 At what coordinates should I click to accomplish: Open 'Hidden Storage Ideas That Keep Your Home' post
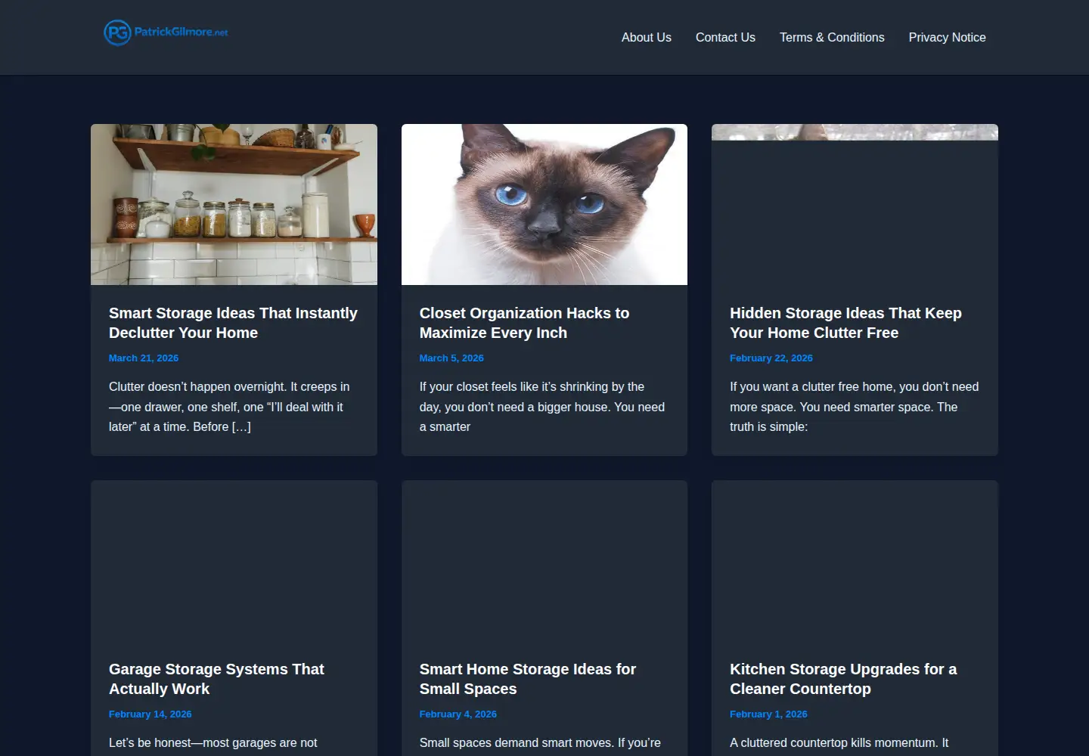pyautogui.click(x=845, y=323)
